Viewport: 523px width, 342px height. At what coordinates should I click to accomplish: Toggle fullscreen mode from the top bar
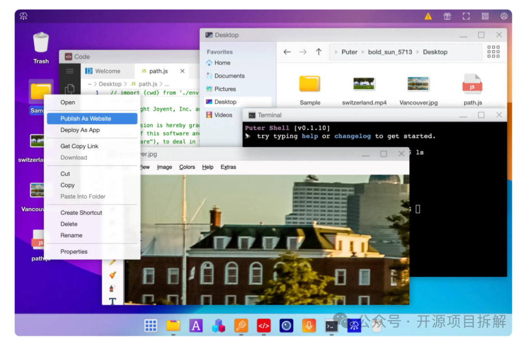coord(466,16)
